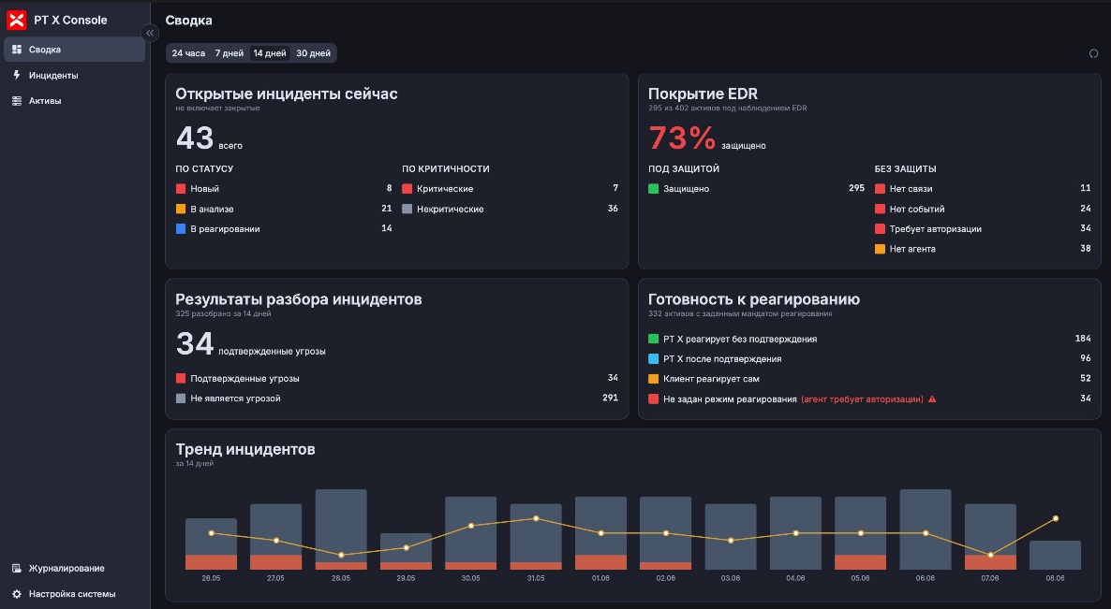Click the PT X Console logo icon
Image resolution: width=1111 pixels, height=609 pixels.
coord(16,21)
